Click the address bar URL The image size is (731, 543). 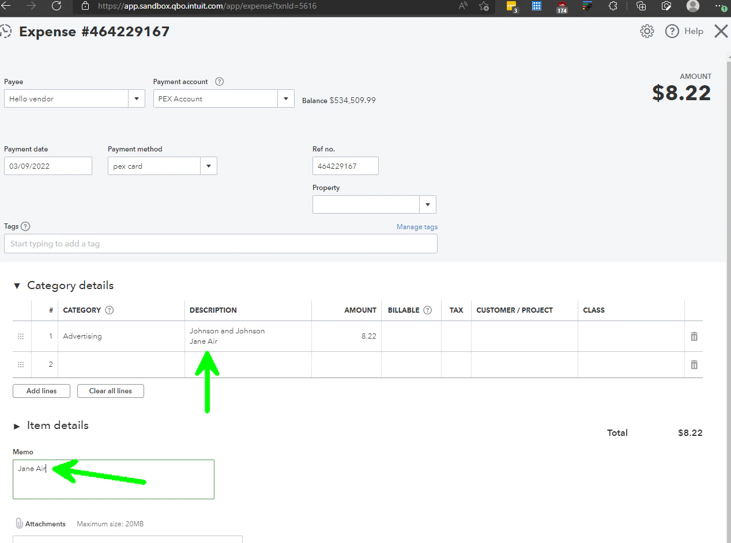207,6
